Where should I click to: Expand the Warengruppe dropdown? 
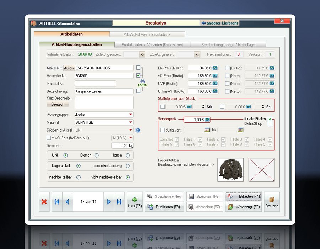(130, 115)
